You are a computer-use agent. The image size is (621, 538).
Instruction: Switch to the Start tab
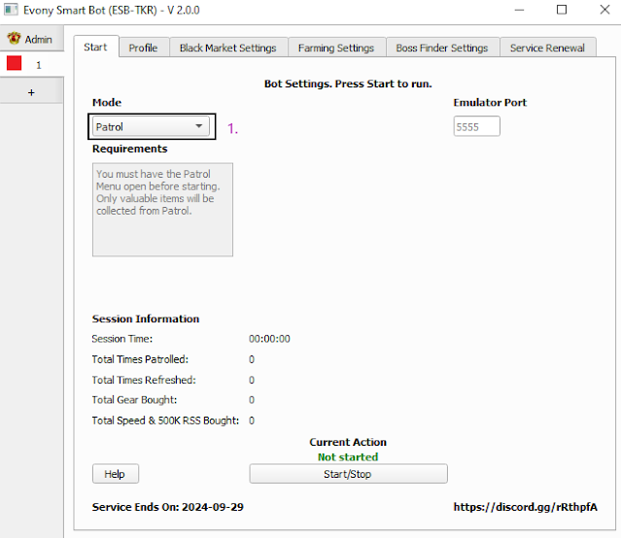pos(96,47)
